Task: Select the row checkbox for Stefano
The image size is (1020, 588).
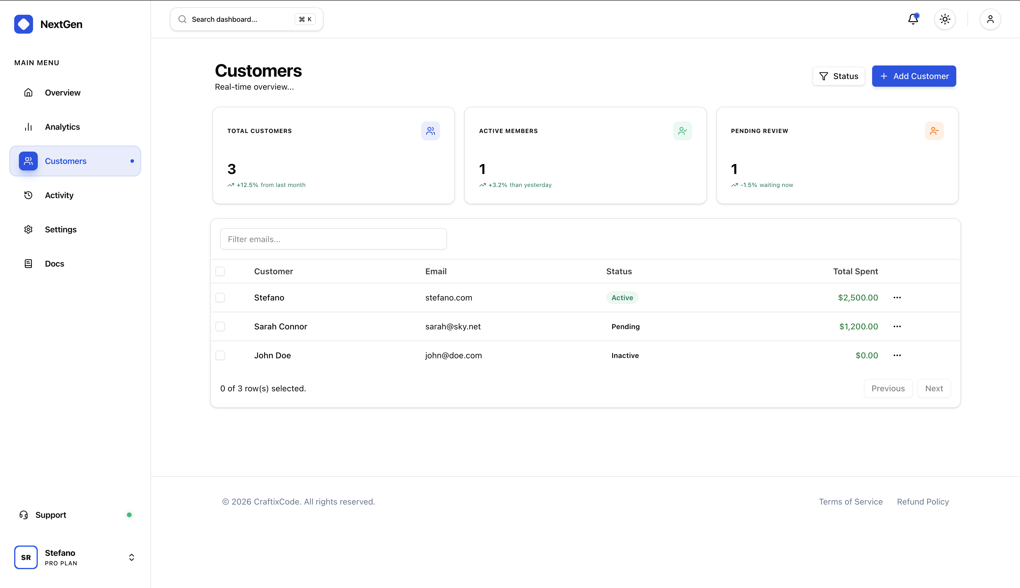Action: tap(220, 298)
